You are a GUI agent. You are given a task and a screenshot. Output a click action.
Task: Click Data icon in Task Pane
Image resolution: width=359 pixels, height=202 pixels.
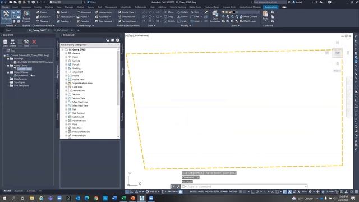click(5, 43)
